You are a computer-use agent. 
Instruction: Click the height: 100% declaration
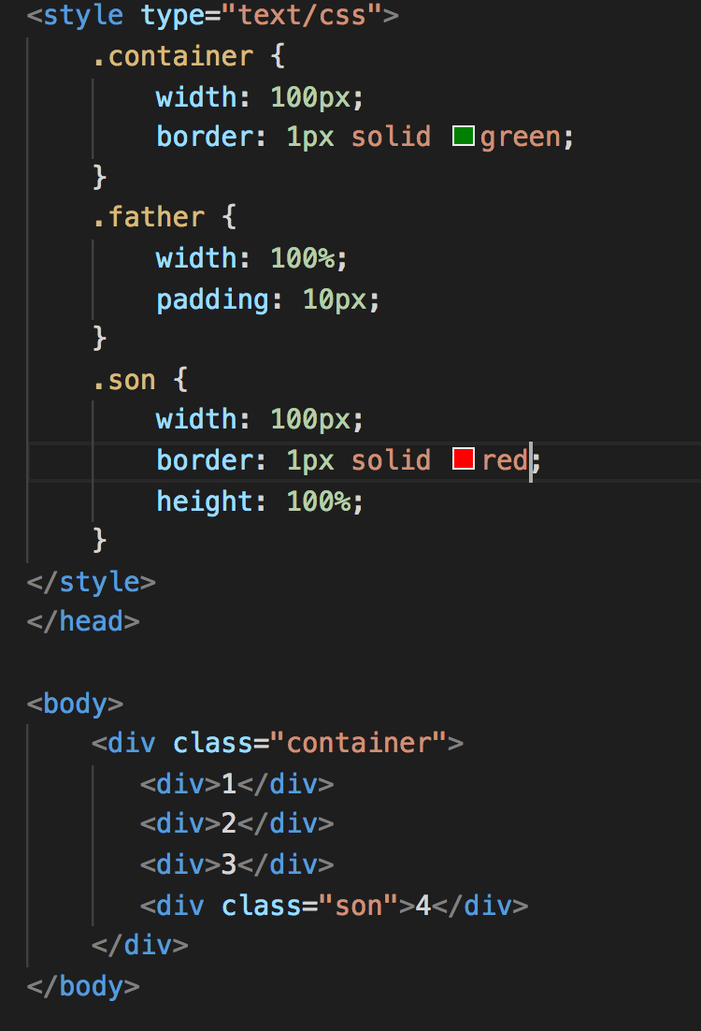pos(260,501)
